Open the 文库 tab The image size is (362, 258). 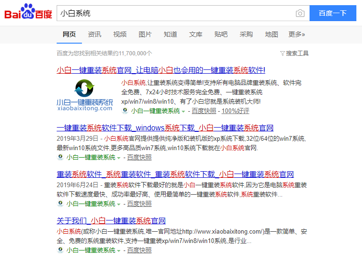coord(196,34)
